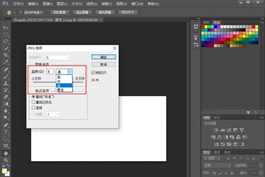
Task: Select the Hand tool in toolbox
Action: [6, 153]
